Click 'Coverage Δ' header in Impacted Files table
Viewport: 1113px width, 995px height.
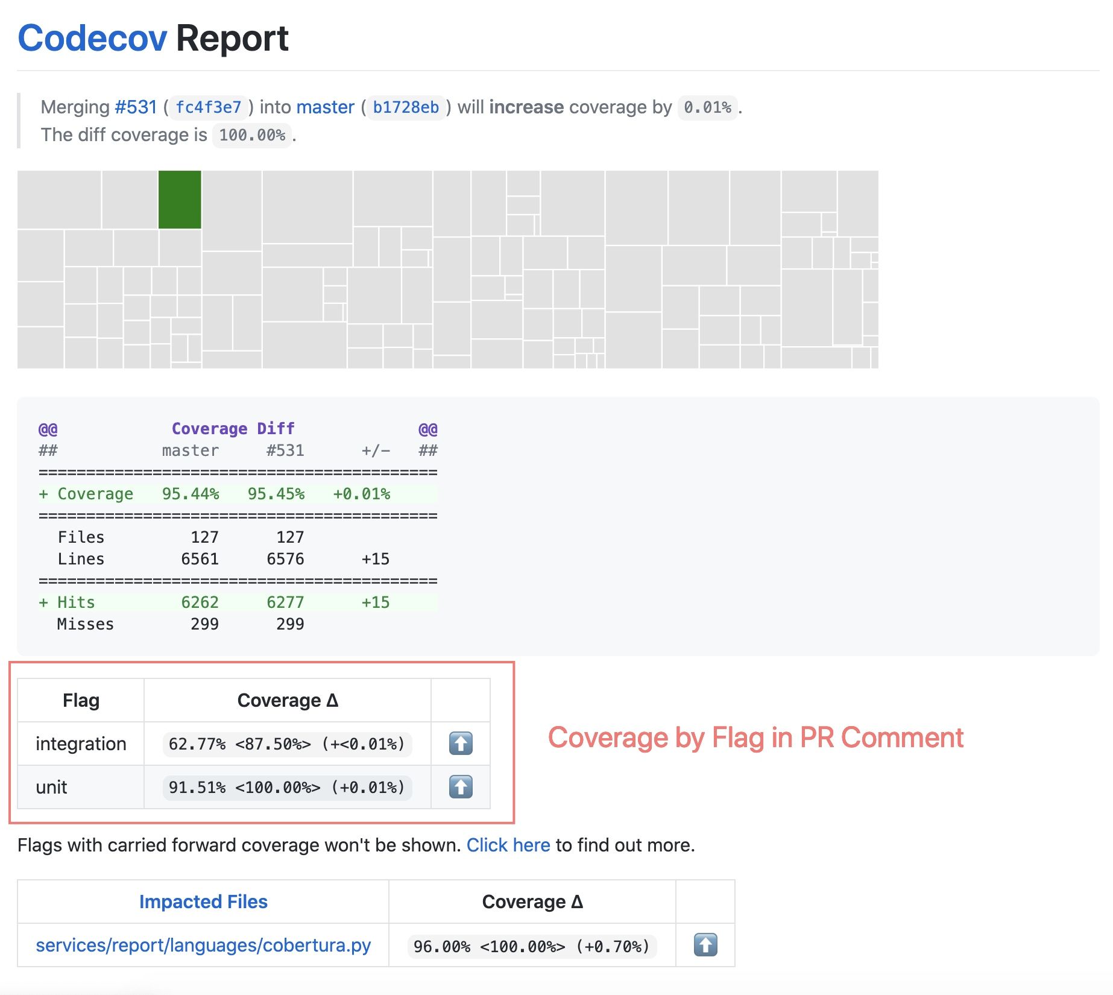click(x=532, y=902)
